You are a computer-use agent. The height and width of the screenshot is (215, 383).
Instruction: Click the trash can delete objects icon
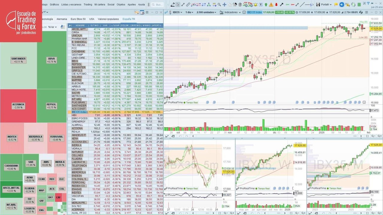[x=240, y=4]
